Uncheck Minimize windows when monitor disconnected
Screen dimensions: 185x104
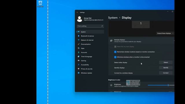115,57
